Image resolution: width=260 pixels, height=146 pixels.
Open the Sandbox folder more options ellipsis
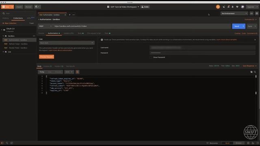tap(34, 36)
